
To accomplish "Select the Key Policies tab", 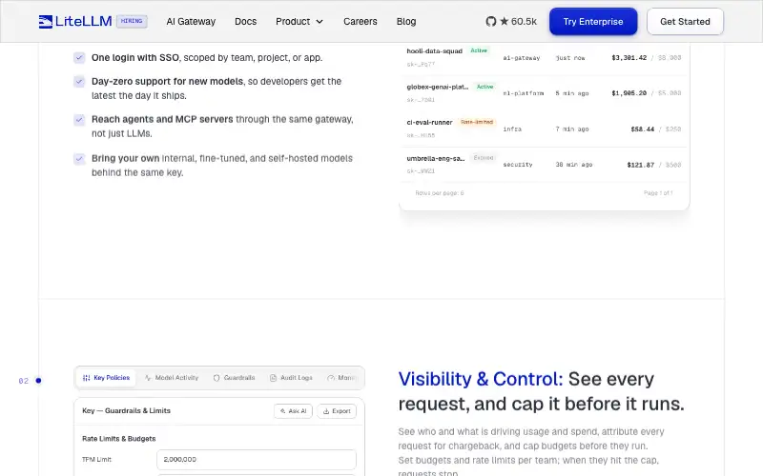I will coord(107,378).
